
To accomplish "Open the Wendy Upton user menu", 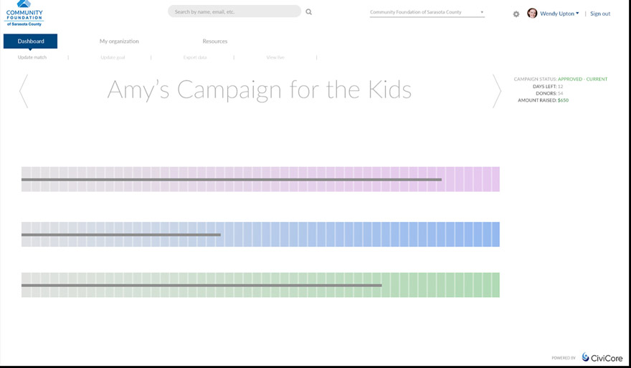I will coord(559,14).
